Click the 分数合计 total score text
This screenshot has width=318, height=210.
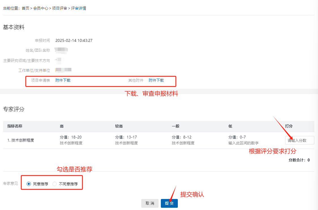[299, 160]
